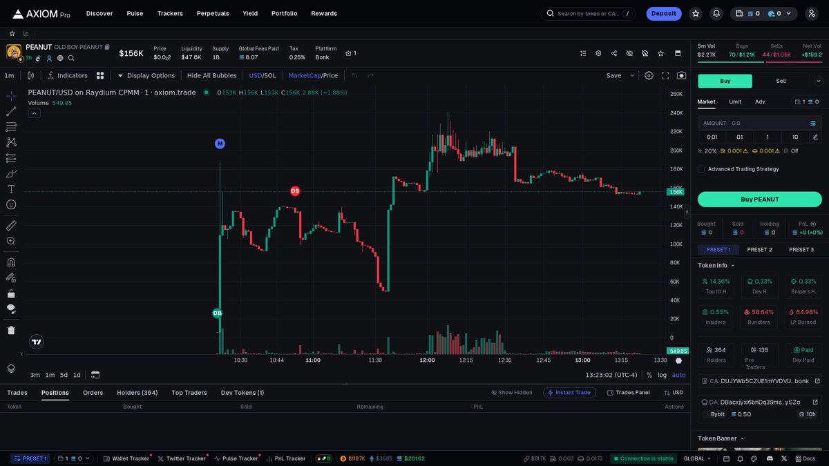829x466 pixels.
Task: Select the brush drawing tool
Action: pos(11,173)
